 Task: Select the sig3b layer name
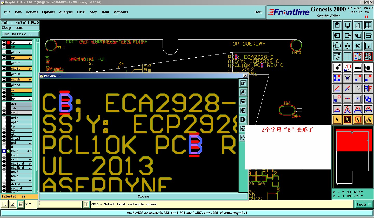pyautogui.click(x=21, y=79)
